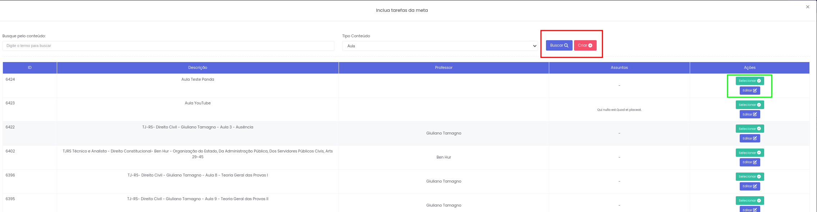Click the Criar button

pyautogui.click(x=585, y=46)
